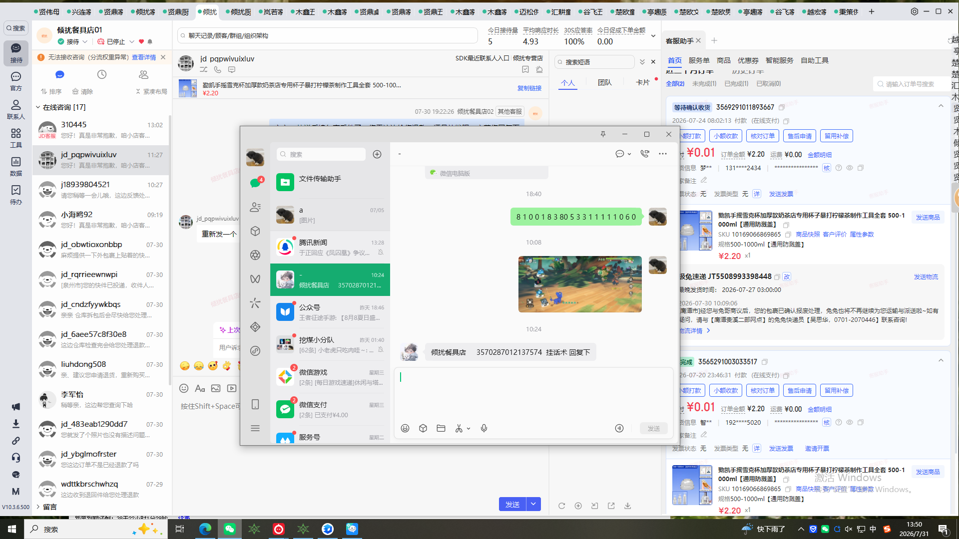Click the phone icon under jd_pqpwivuixluv header
Image resolution: width=959 pixels, height=539 pixels.
coord(218,70)
